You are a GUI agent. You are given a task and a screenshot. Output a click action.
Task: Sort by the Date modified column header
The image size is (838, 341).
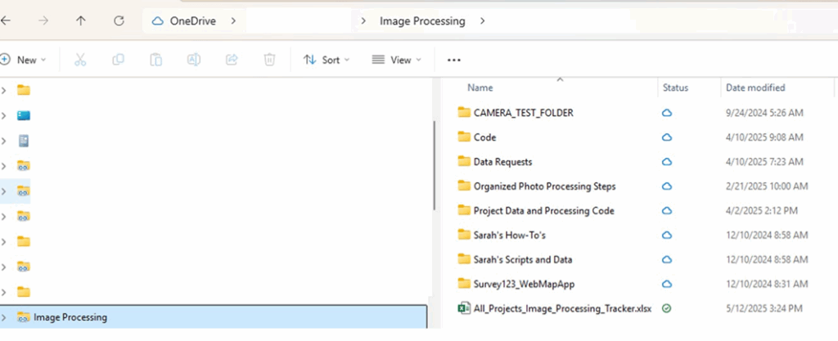coord(755,87)
